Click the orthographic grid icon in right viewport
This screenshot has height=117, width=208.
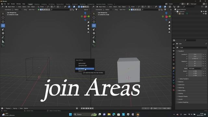[169, 32]
